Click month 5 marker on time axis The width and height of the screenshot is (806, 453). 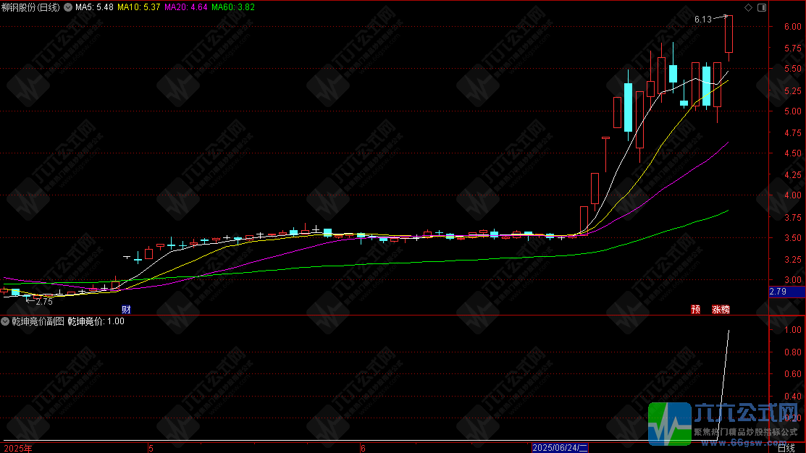151,449
